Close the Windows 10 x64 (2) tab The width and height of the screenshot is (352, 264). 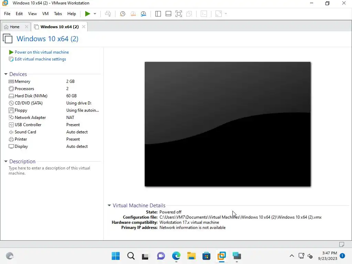[x=84, y=27]
